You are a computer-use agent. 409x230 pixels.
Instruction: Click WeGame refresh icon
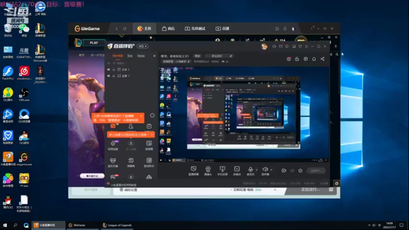click(x=125, y=29)
